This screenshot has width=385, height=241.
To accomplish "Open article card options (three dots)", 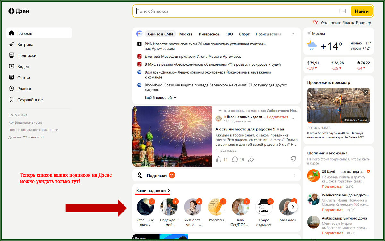I will click(x=293, y=119).
